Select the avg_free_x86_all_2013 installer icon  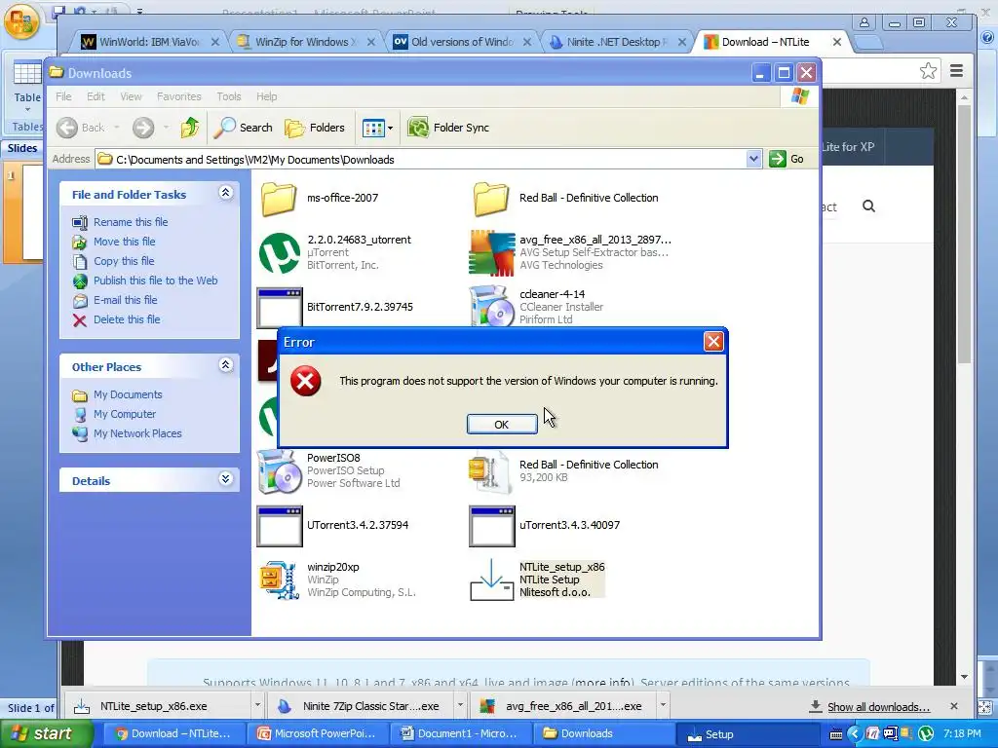[491, 252]
